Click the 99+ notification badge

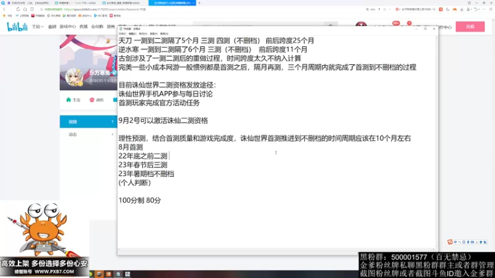(396, 23)
